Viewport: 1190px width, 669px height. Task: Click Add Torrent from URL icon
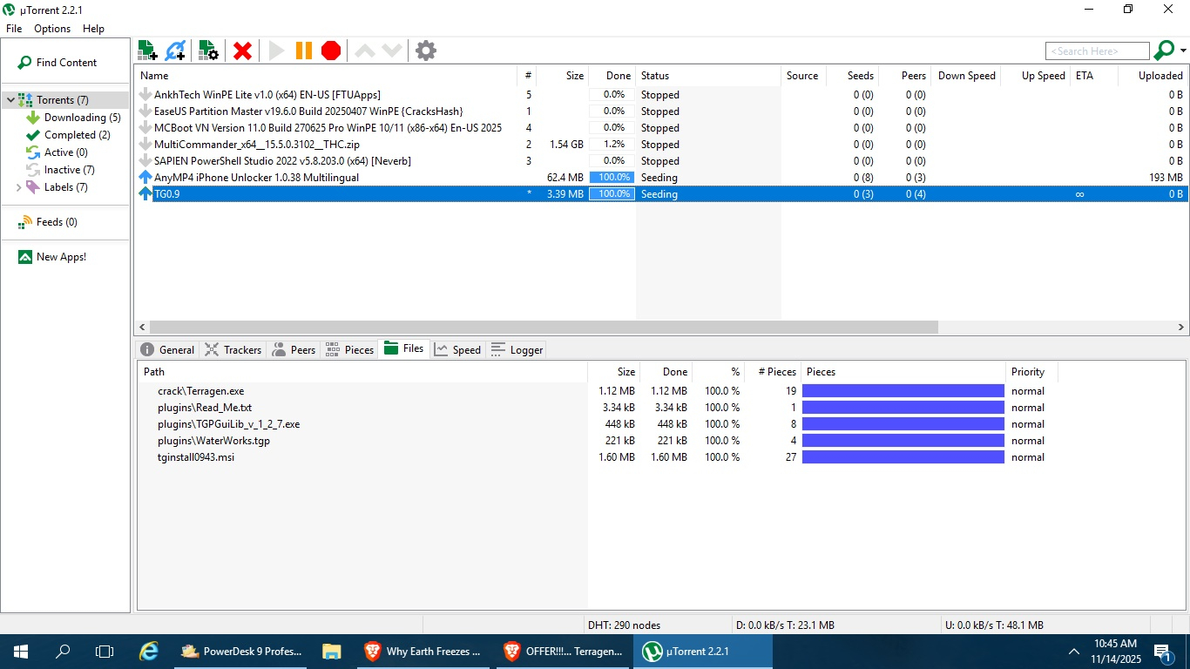coord(175,51)
